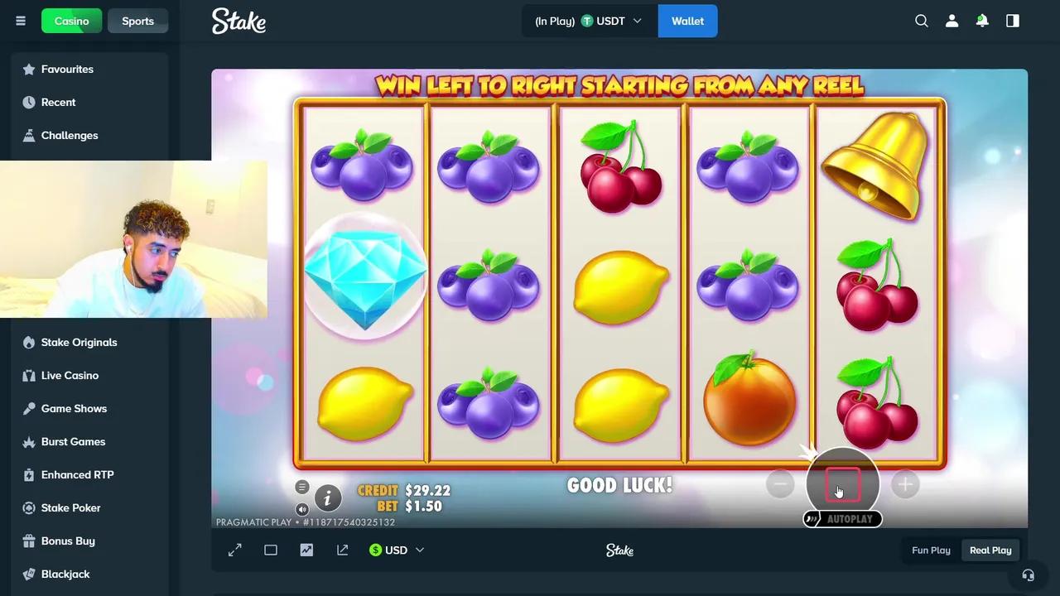Switch to theatre mode view

point(271,550)
